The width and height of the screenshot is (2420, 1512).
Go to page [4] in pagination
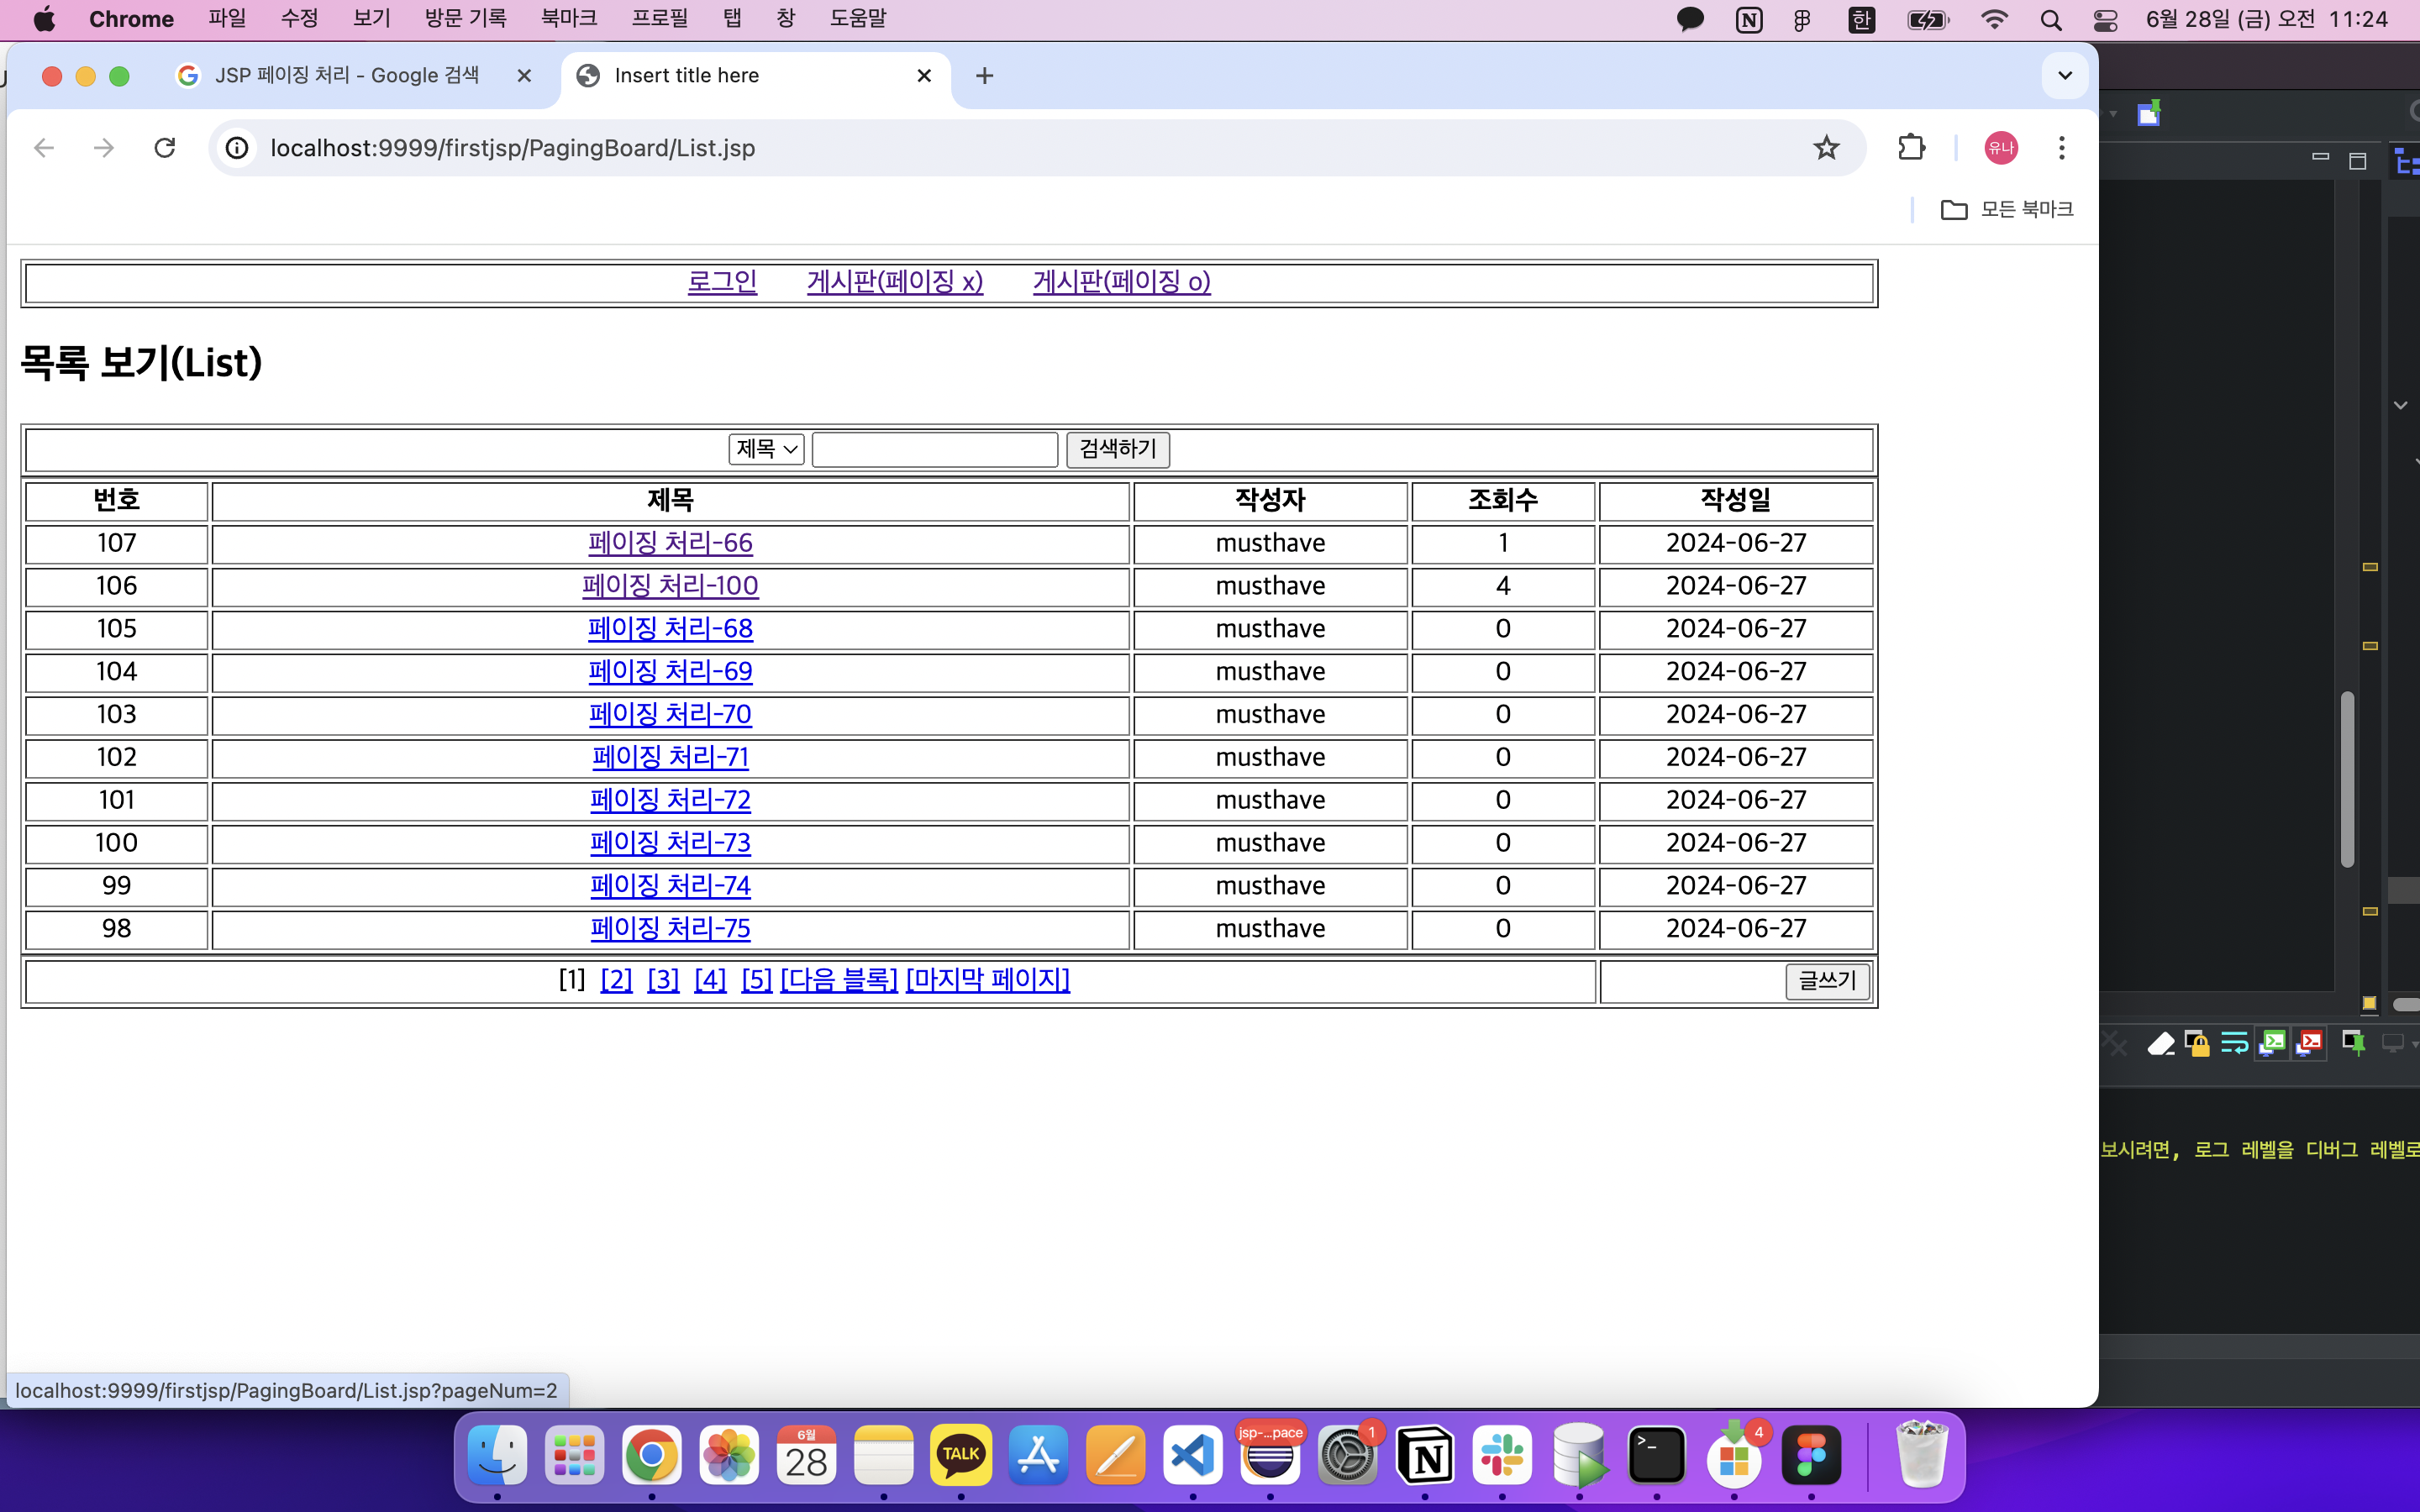[x=710, y=980]
